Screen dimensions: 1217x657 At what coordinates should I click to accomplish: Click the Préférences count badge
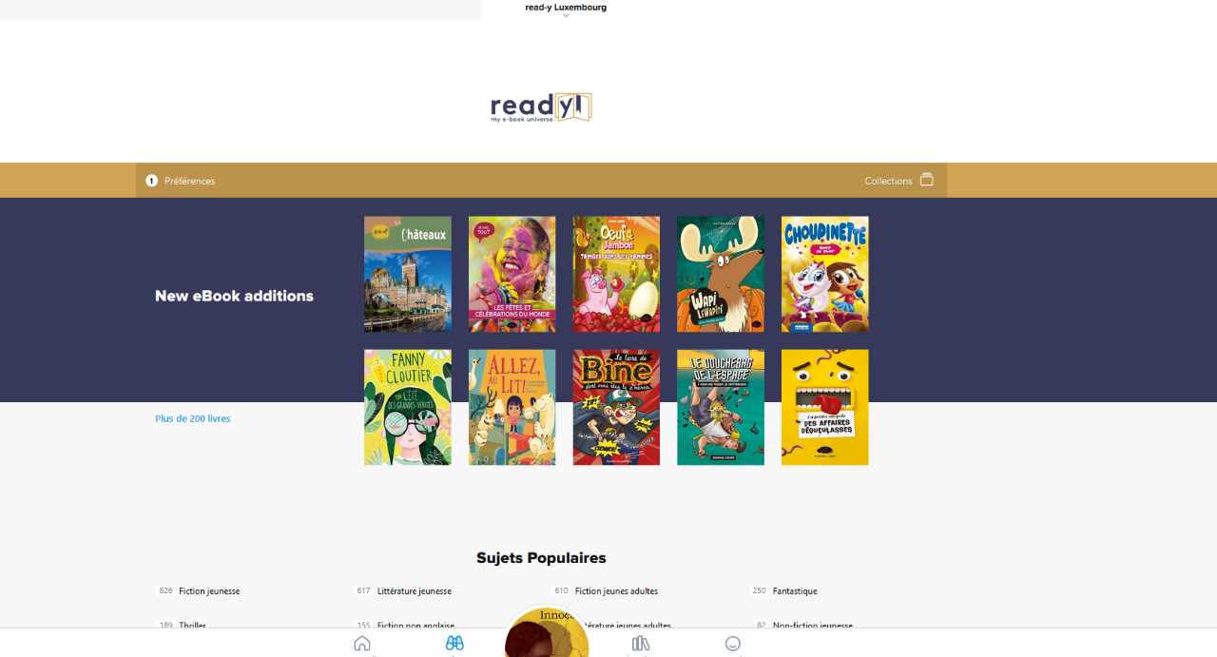pyautogui.click(x=151, y=181)
